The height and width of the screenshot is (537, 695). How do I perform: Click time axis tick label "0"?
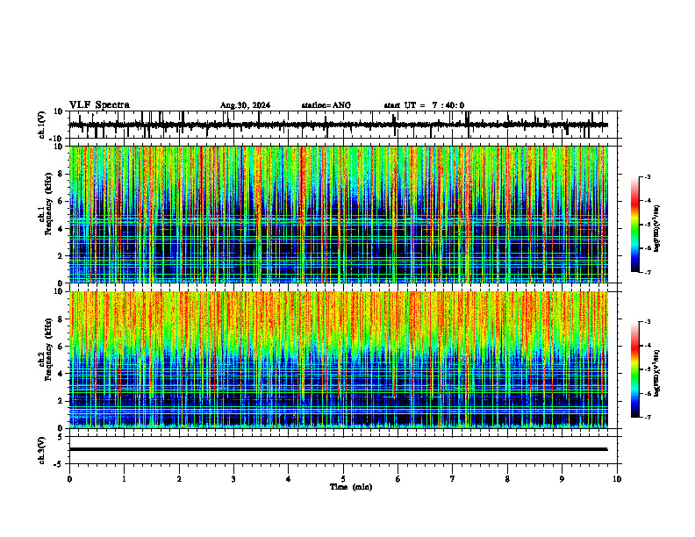click(69, 479)
